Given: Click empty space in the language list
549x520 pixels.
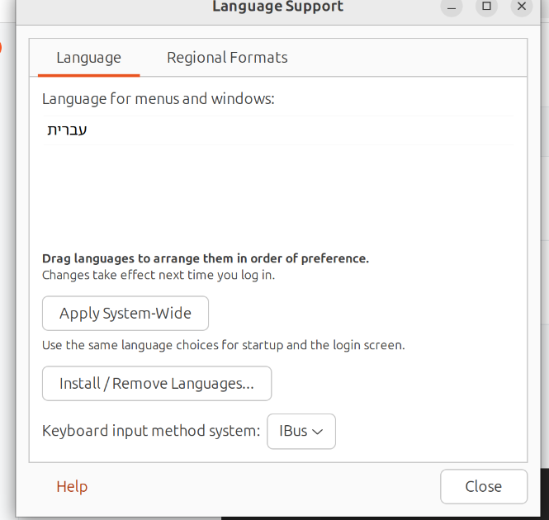Looking at the screenshot, I should pyautogui.click(x=277, y=194).
